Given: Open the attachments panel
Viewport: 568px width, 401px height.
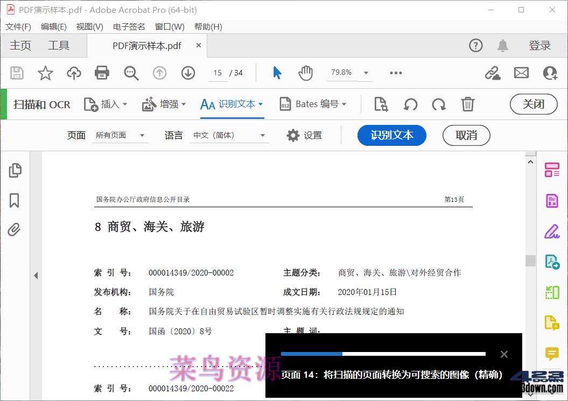Looking at the screenshot, I should (14, 230).
